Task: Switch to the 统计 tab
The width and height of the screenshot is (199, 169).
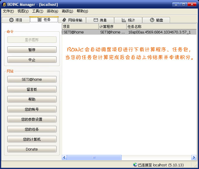Action: [x=128, y=20]
